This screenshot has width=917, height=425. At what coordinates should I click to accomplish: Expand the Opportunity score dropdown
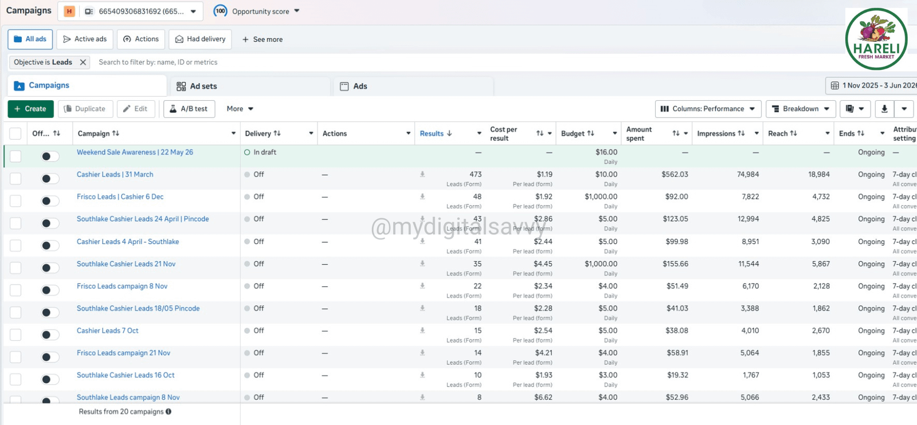point(296,11)
